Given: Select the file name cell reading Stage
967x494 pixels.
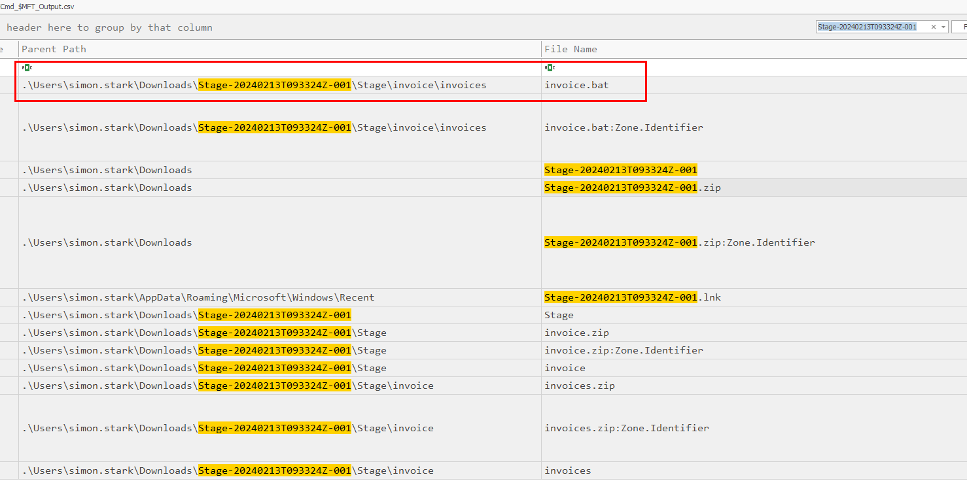Looking at the screenshot, I should [559, 315].
